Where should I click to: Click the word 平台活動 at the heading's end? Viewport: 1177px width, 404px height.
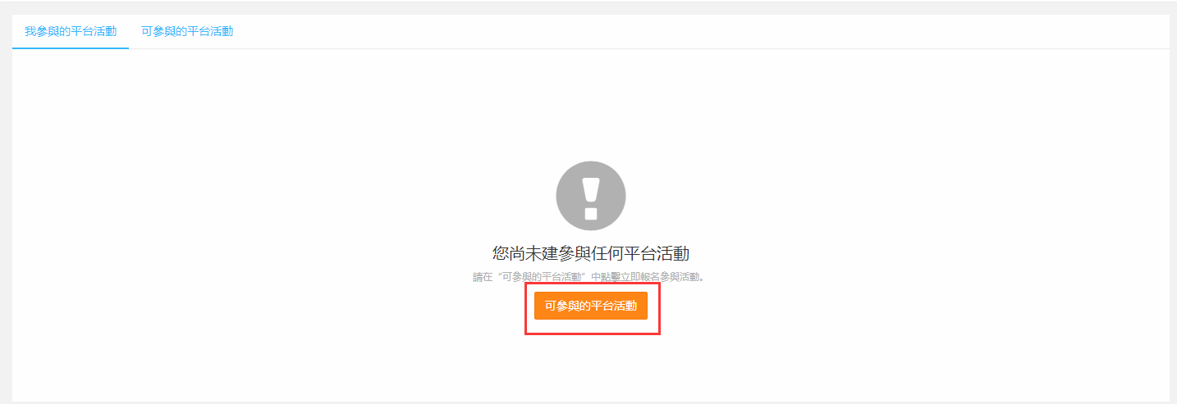click(657, 253)
